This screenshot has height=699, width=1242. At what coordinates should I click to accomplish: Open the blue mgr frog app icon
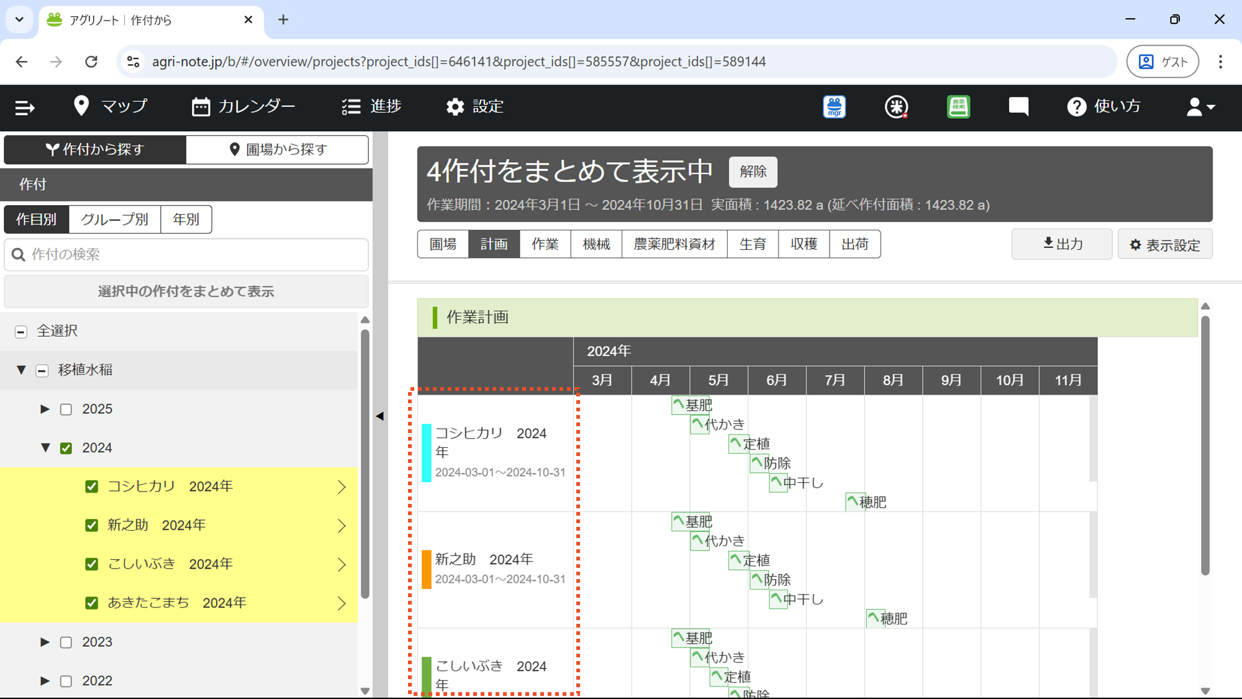point(835,107)
